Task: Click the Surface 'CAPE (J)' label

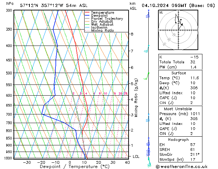Action: coord(168,98)
